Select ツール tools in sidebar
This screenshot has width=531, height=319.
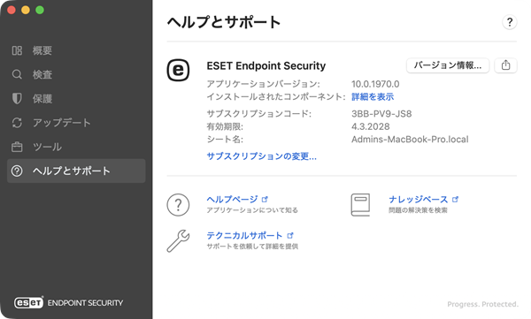(x=76, y=147)
